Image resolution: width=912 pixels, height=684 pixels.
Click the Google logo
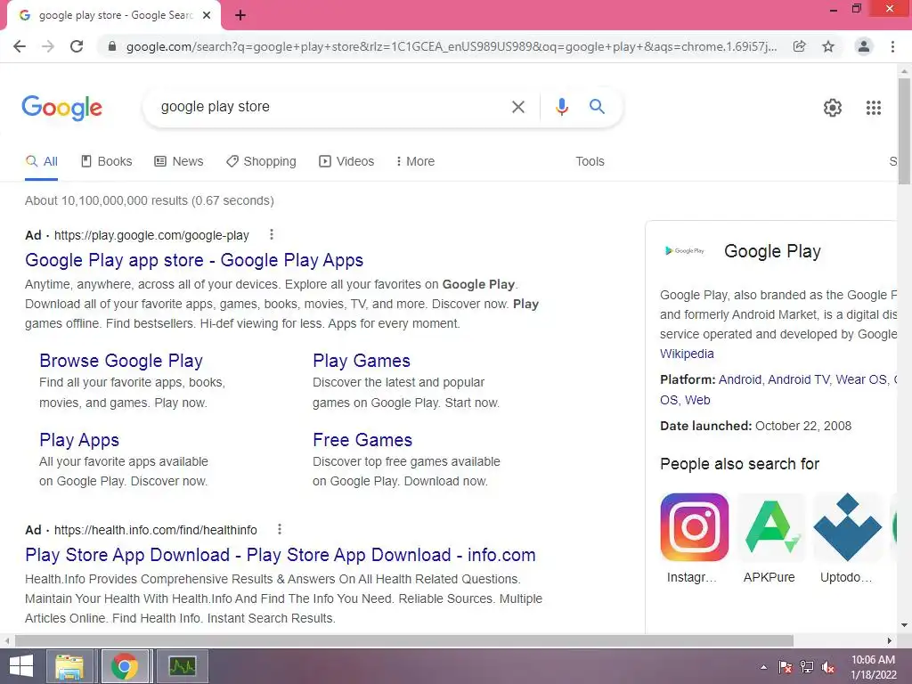coord(62,108)
